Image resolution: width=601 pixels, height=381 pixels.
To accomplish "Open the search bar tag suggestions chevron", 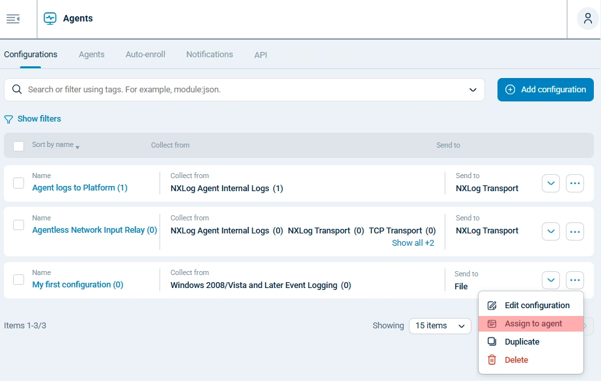I will [x=473, y=89].
